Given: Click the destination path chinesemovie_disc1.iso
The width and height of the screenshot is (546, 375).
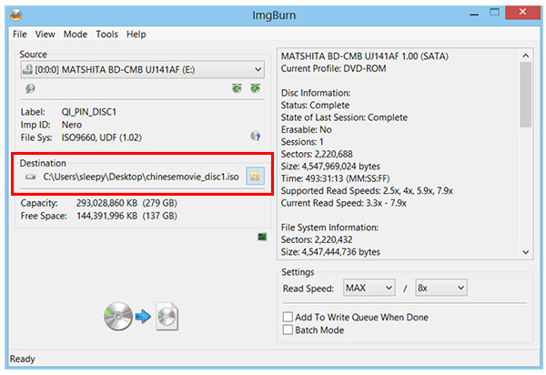Looking at the screenshot, I should click(140, 176).
